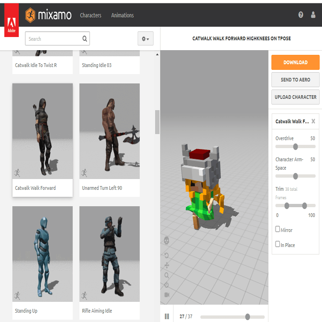Click the Adobe logo

(12, 20)
